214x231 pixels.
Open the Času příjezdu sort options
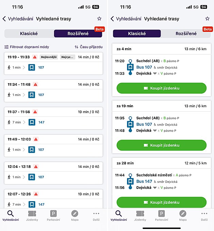(89, 47)
